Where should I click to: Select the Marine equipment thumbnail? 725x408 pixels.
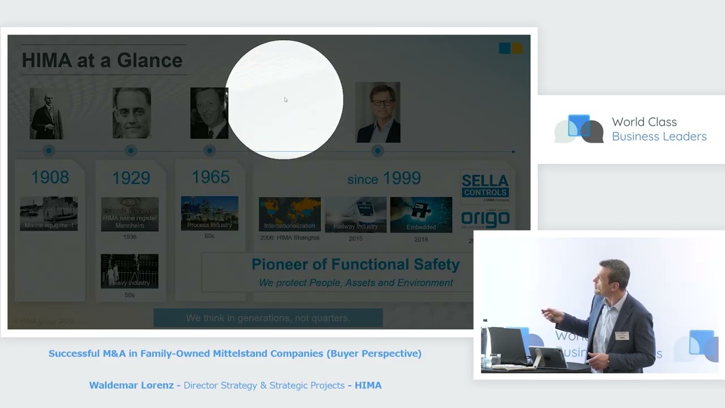[49, 214]
